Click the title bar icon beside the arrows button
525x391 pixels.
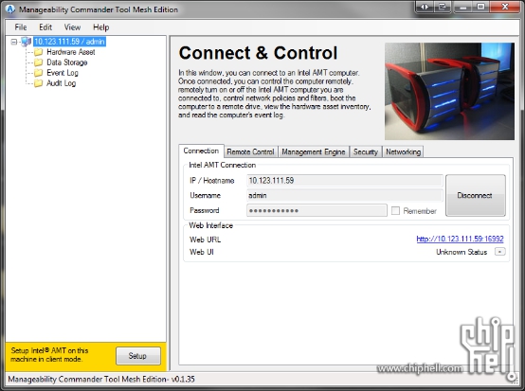pos(443,7)
